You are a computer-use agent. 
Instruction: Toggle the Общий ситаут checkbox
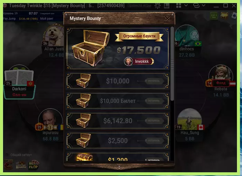point(7,155)
